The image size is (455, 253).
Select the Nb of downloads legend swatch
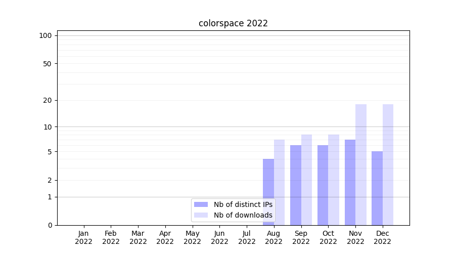tap(201, 215)
